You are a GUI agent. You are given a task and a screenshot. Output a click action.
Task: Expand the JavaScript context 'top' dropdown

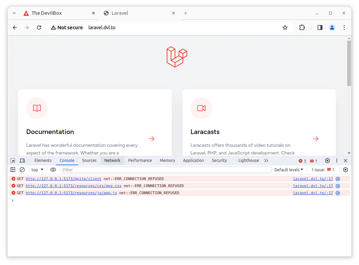click(38, 170)
